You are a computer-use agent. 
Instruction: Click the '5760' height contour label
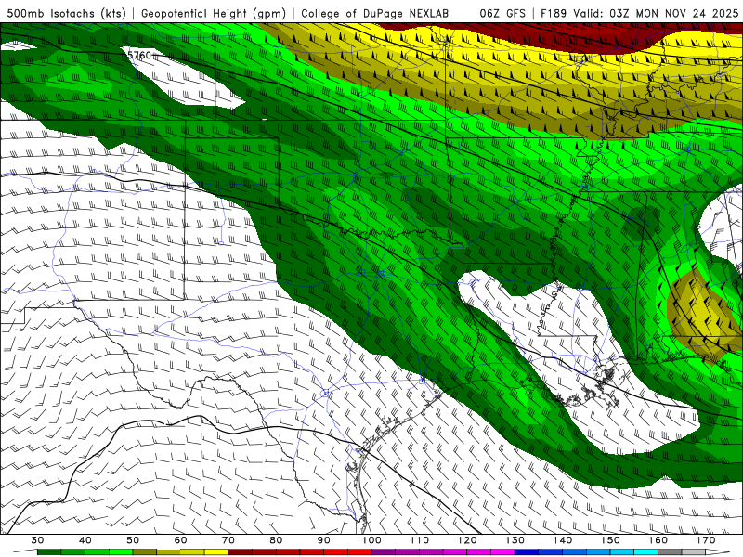click(x=139, y=56)
